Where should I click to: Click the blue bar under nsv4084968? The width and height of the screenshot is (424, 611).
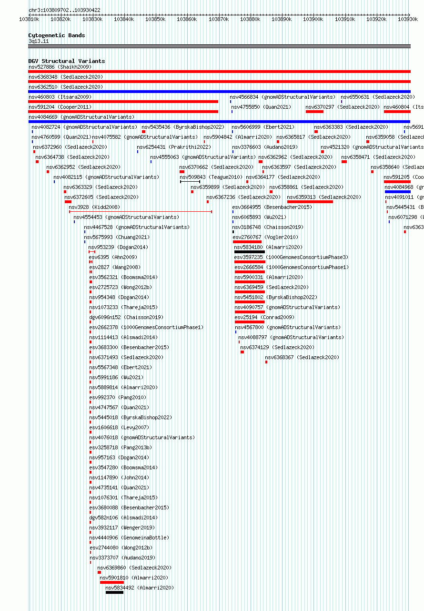tap(397, 192)
